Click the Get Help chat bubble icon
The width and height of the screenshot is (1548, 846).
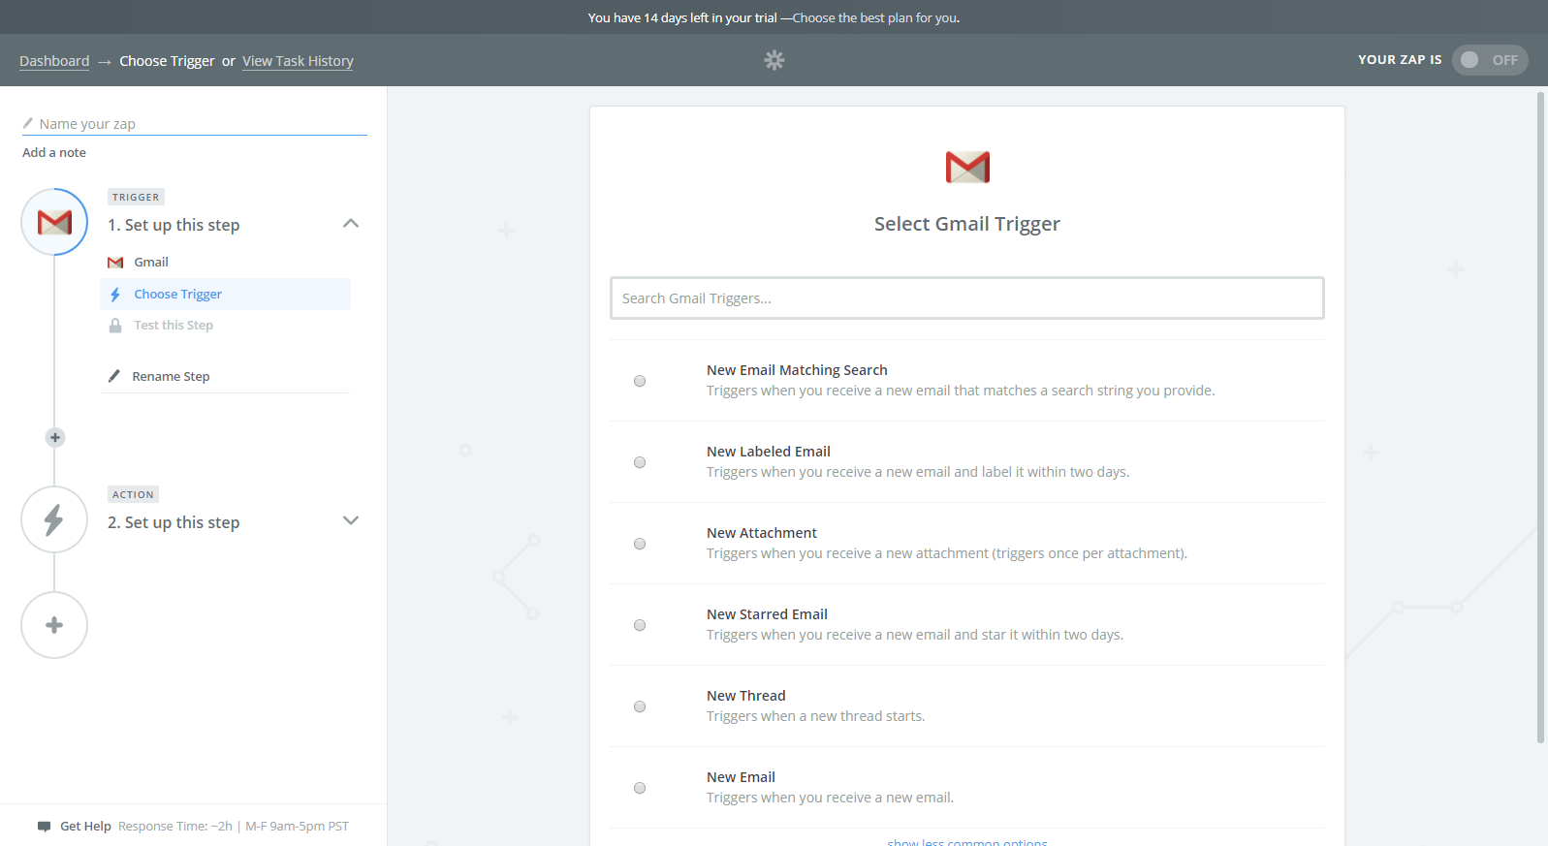pyautogui.click(x=44, y=827)
